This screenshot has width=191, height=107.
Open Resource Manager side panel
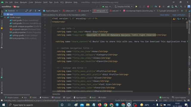(x=2, y=40)
